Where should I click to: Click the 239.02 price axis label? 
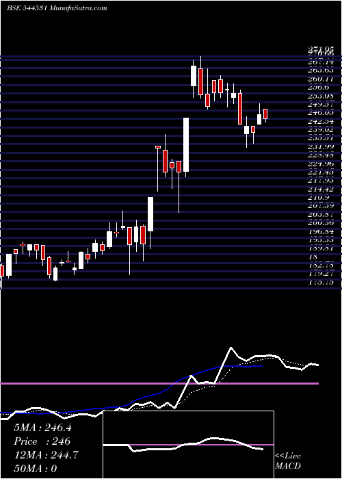[321, 130]
